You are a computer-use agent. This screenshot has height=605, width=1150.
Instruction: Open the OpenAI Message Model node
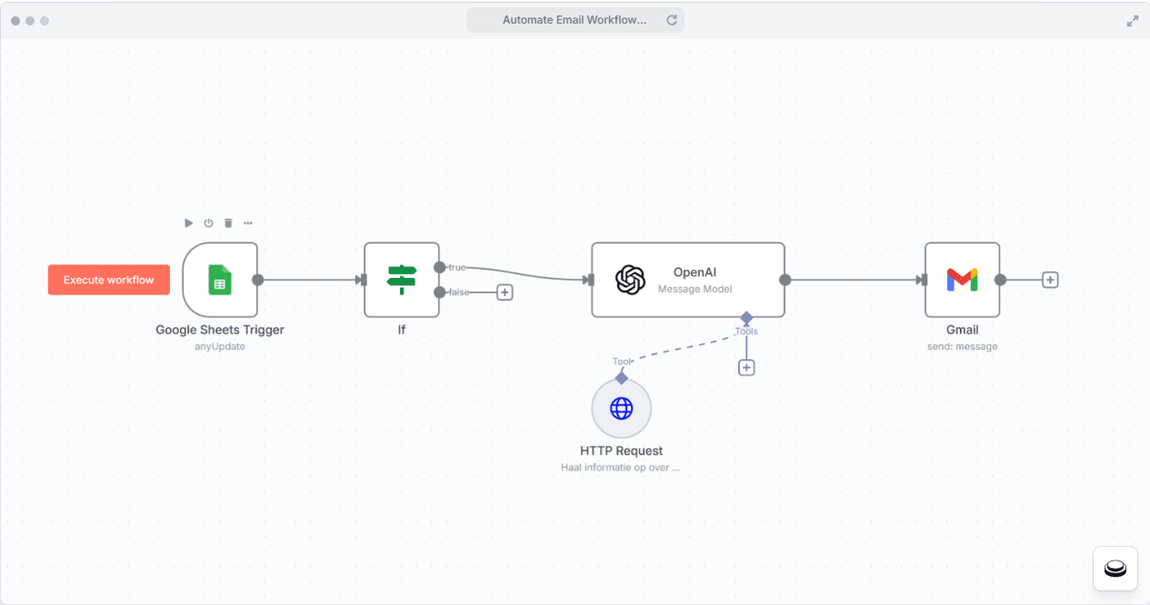688,280
